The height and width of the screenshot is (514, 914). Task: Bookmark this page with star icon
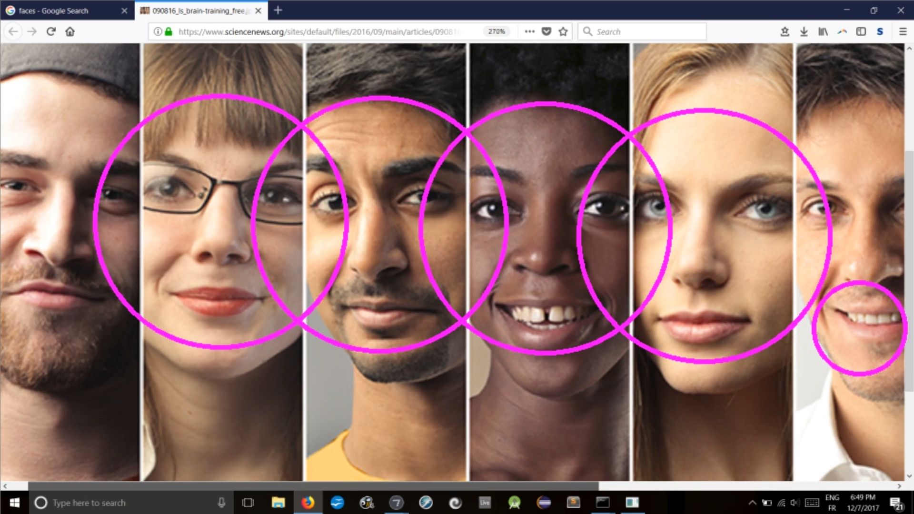pos(563,31)
